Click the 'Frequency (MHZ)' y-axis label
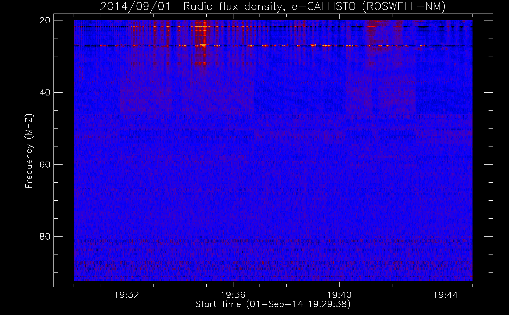Screen dimensions: 509x315 [29, 151]
